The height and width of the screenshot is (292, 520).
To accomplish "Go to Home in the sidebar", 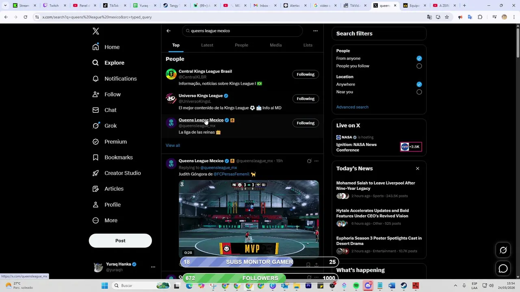I will 106,47.
